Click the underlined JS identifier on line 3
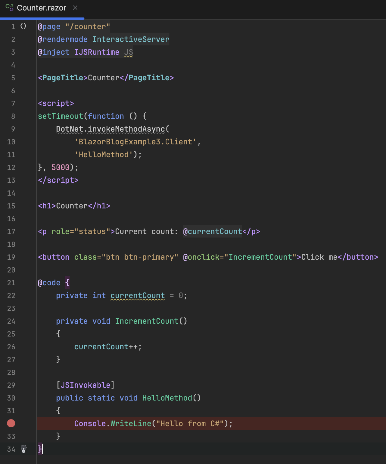Image resolution: width=386 pixels, height=464 pixels. (x=128, y=52)
